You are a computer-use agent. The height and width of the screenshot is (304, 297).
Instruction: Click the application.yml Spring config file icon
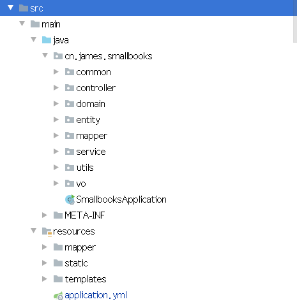point(58,296)
